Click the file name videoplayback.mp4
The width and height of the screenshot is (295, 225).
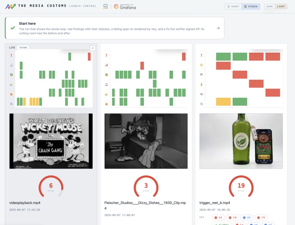(25, 203)
